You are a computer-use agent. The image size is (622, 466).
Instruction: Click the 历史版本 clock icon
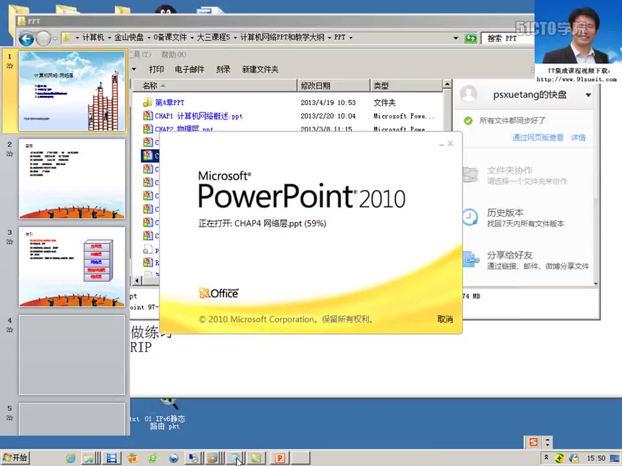coord(470,217)
